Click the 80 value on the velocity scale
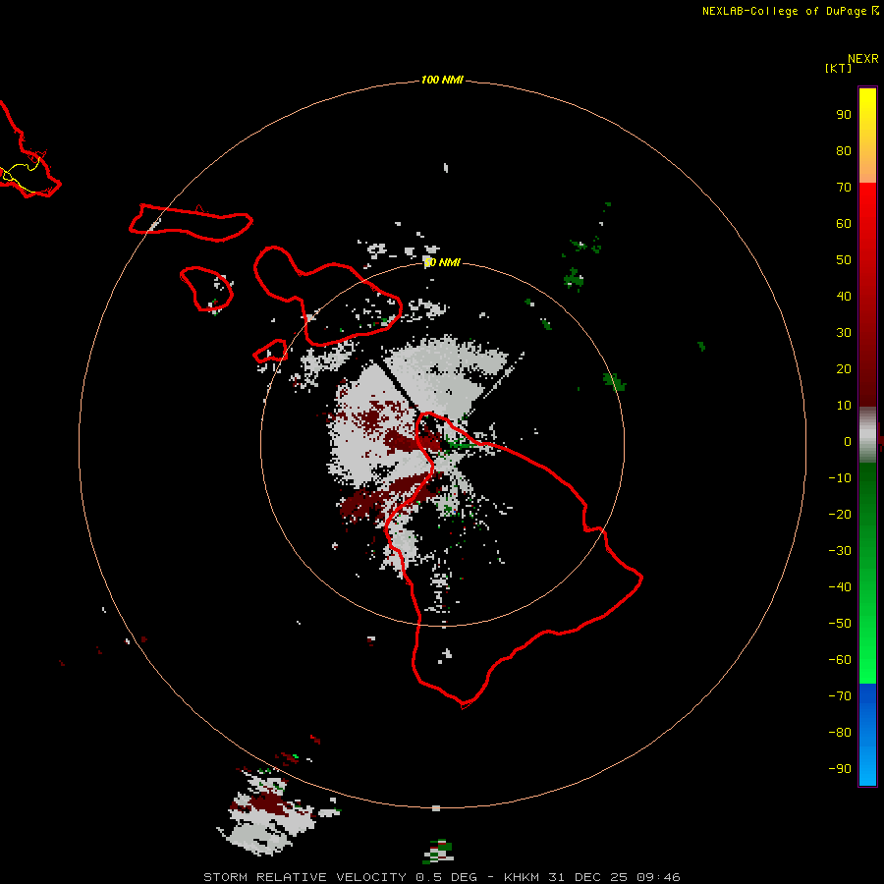 pos(844,151)
